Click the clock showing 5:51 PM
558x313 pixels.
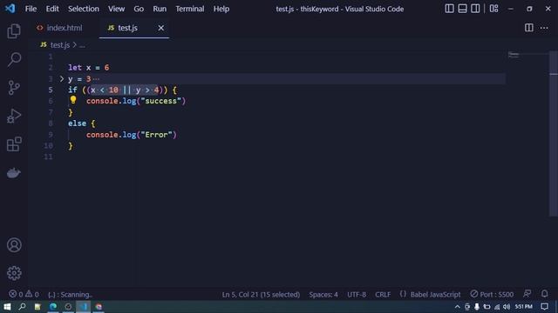(523, 307)
